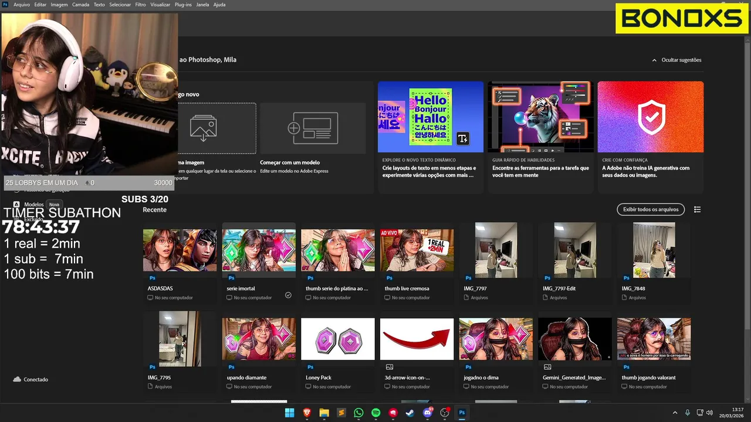The image size is (751, 422).
Task: Open the Imagem menu
Action: (59, 4)
